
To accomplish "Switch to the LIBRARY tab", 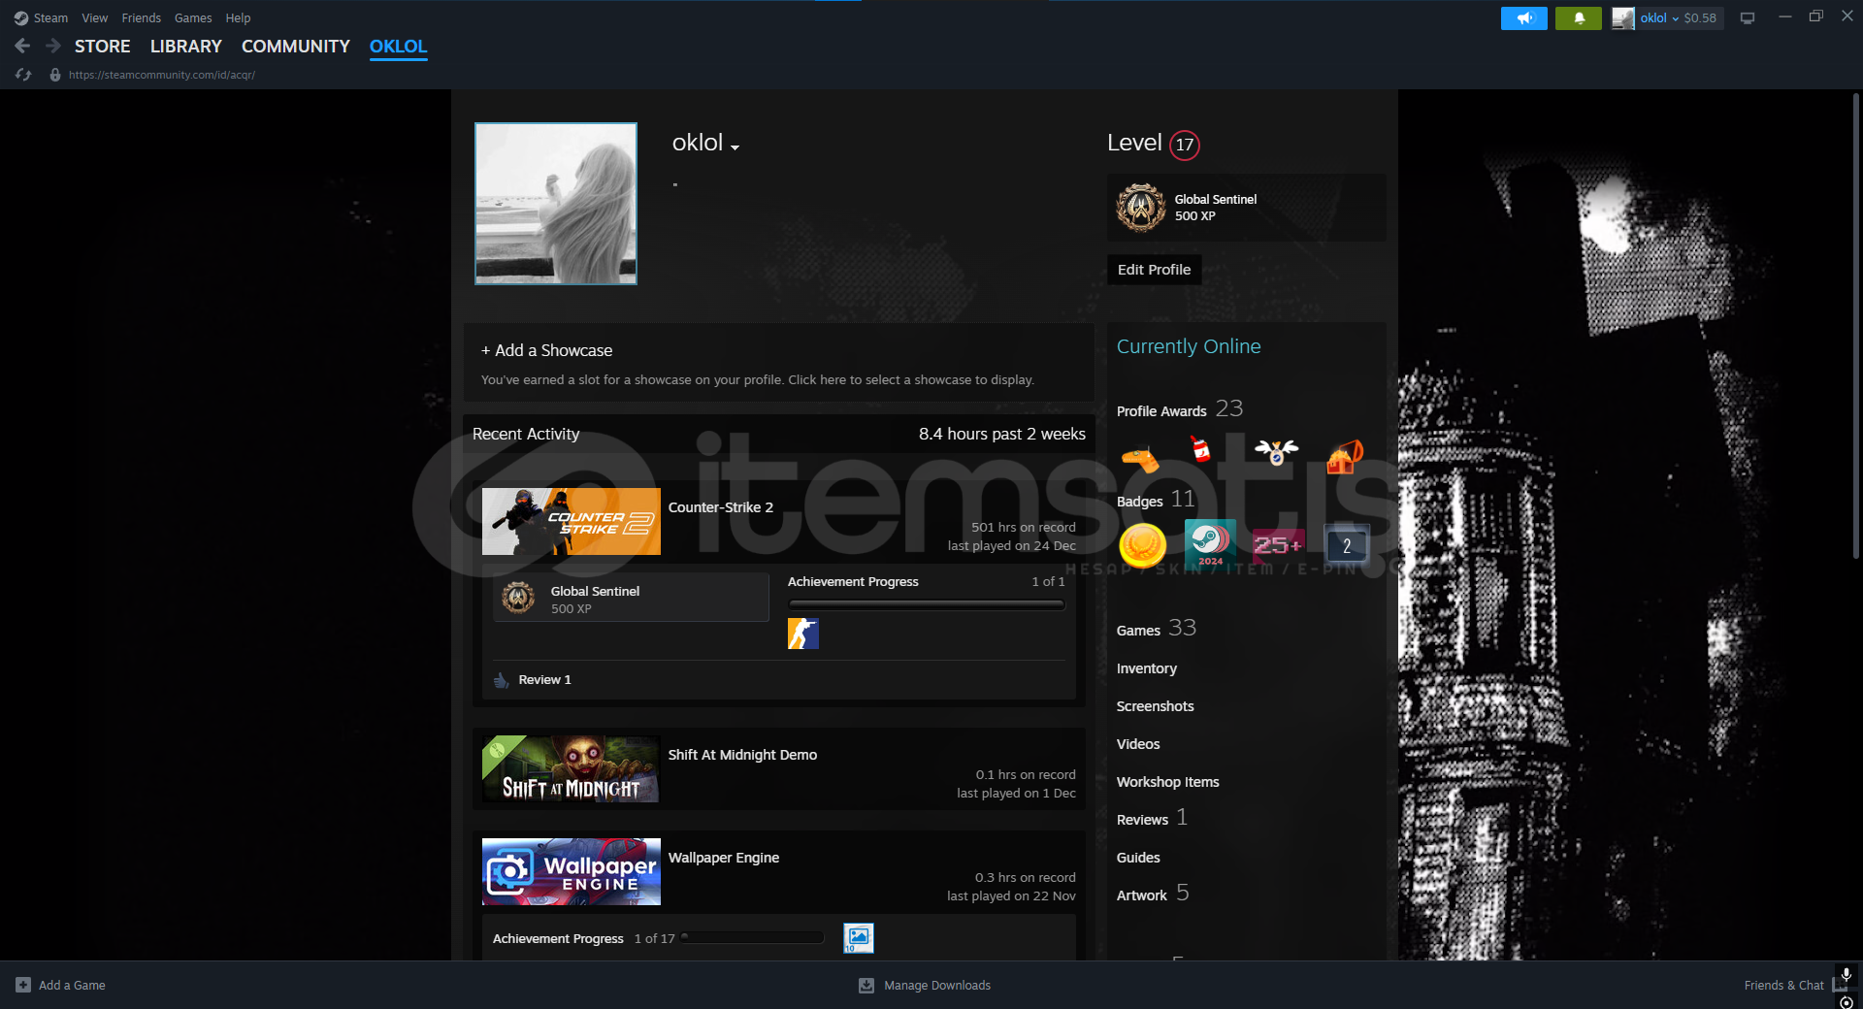I will (186, 47).
